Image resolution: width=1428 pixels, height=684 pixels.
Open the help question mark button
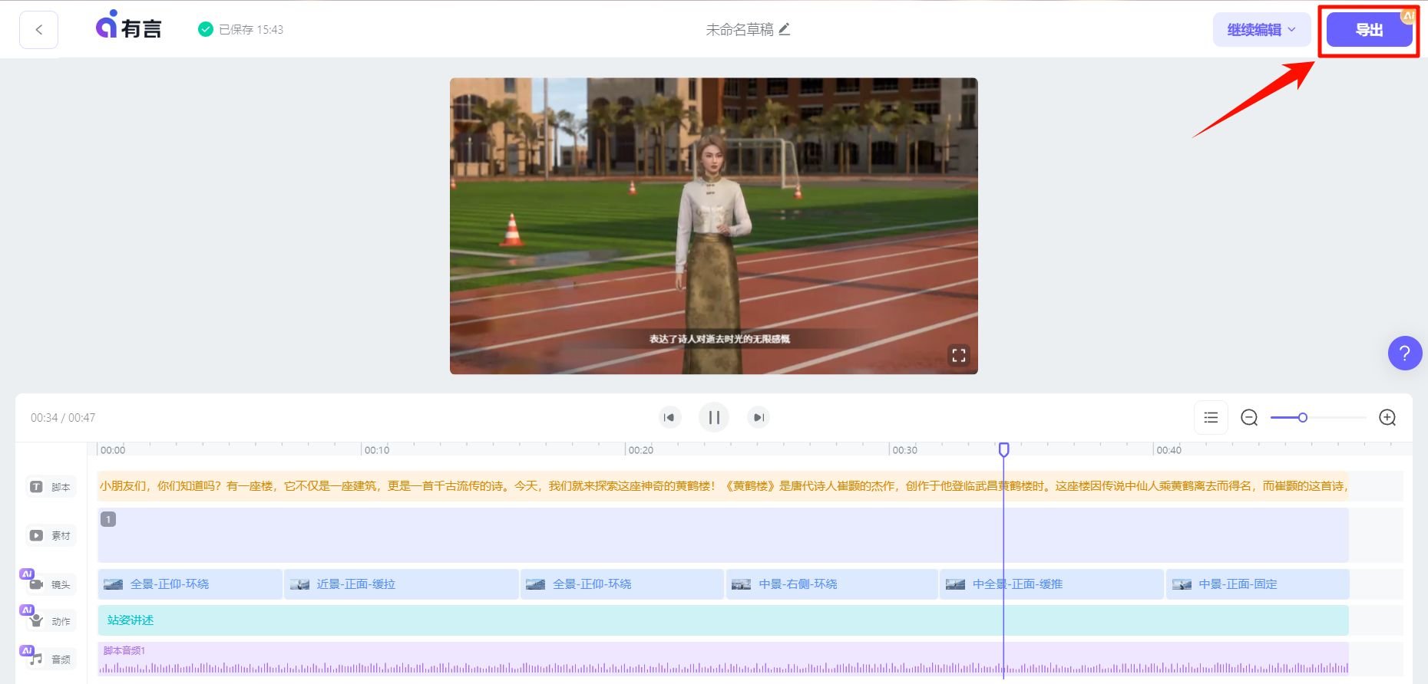click(x=1405, y=354)
